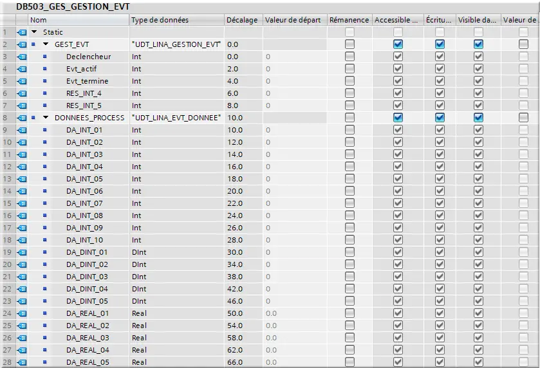Click the tag icon on the RES_INT_5 row
The width and height of the screenshot is (540, 368).
(22, 106)
